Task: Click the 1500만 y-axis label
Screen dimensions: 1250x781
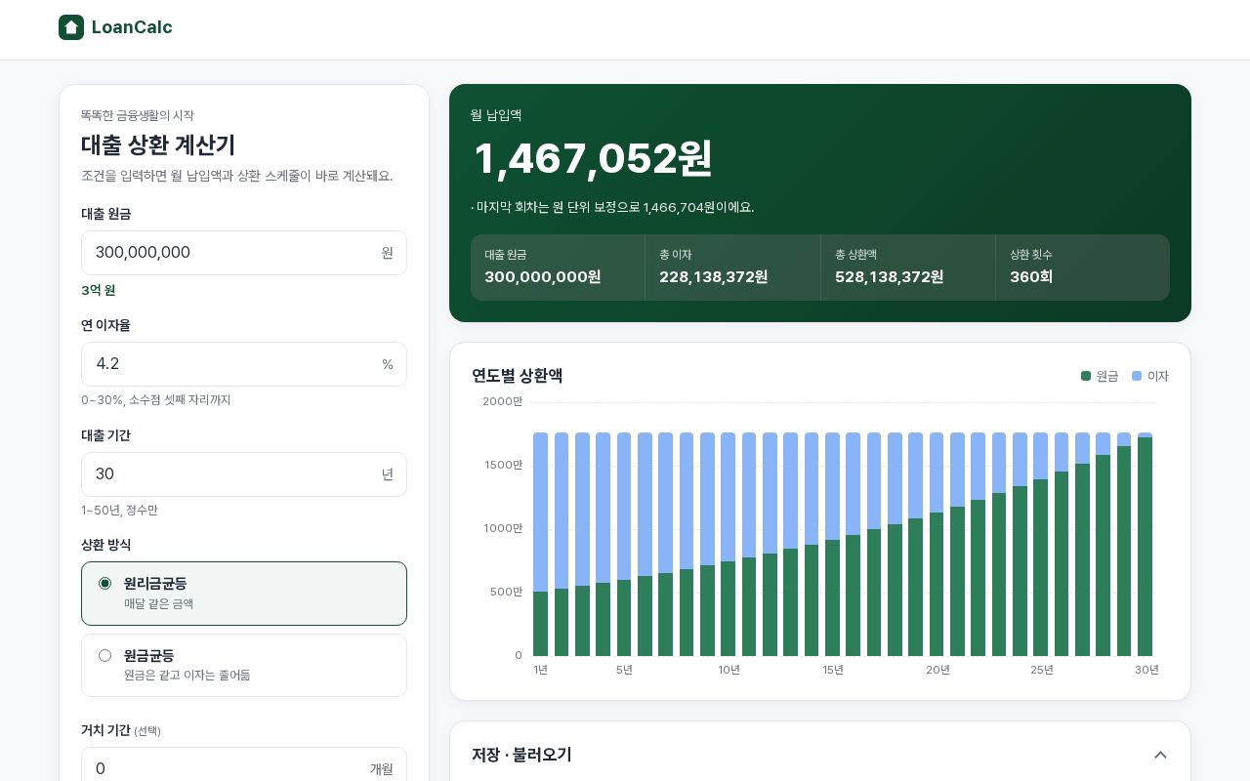Action: (x=504, y=465)
